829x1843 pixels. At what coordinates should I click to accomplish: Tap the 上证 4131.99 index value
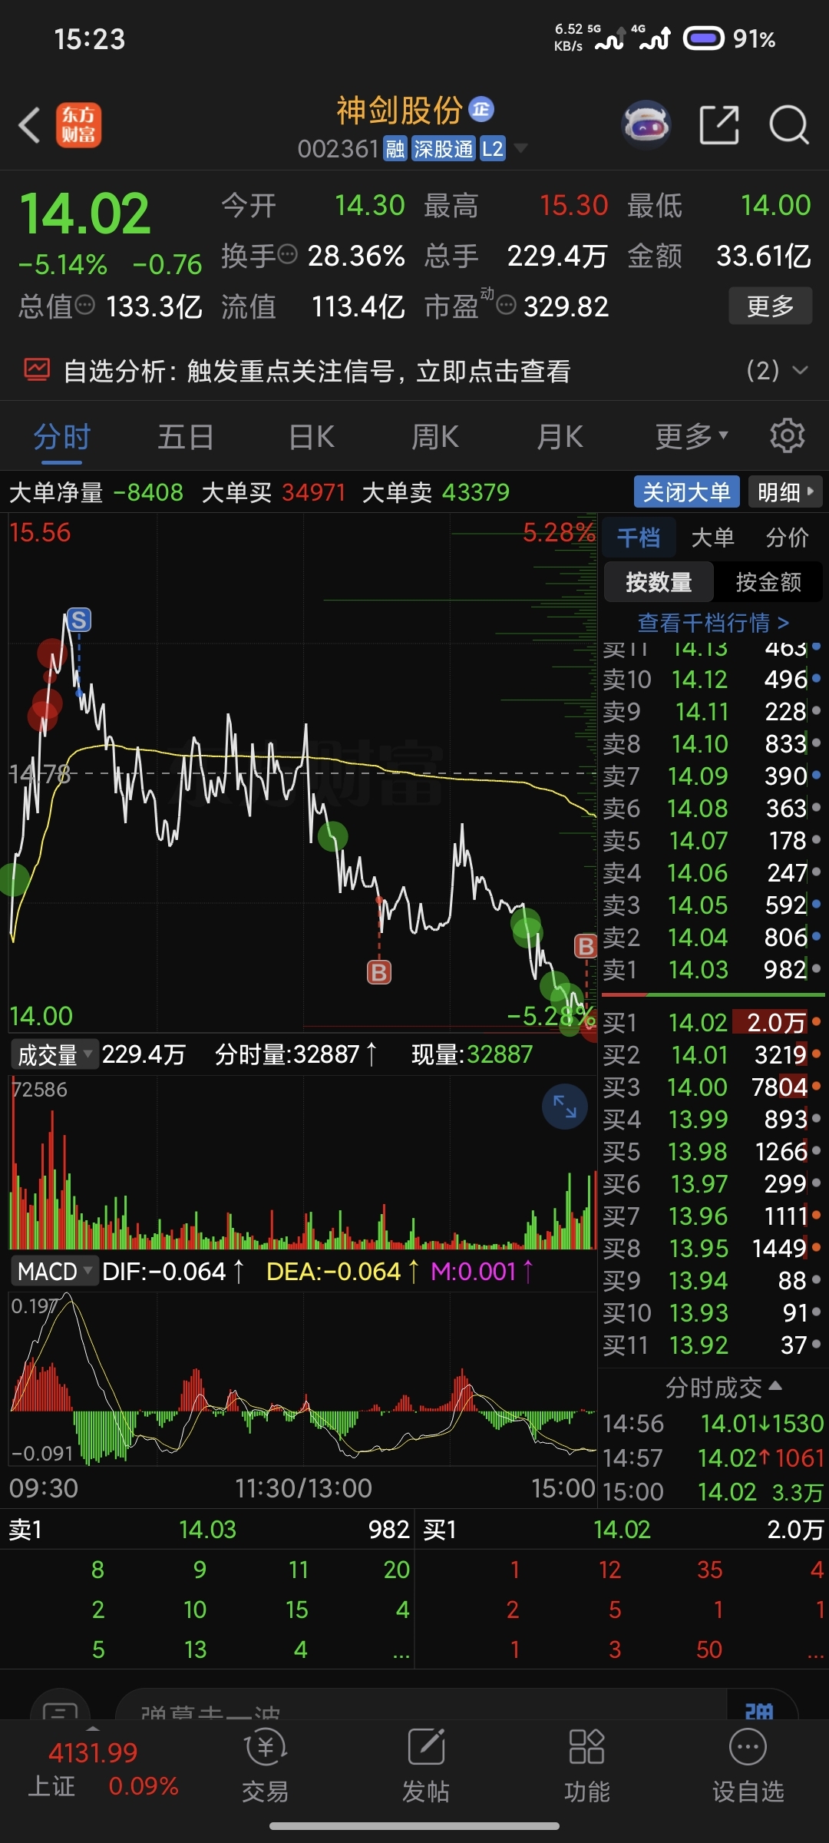[x=93, y=1752]
